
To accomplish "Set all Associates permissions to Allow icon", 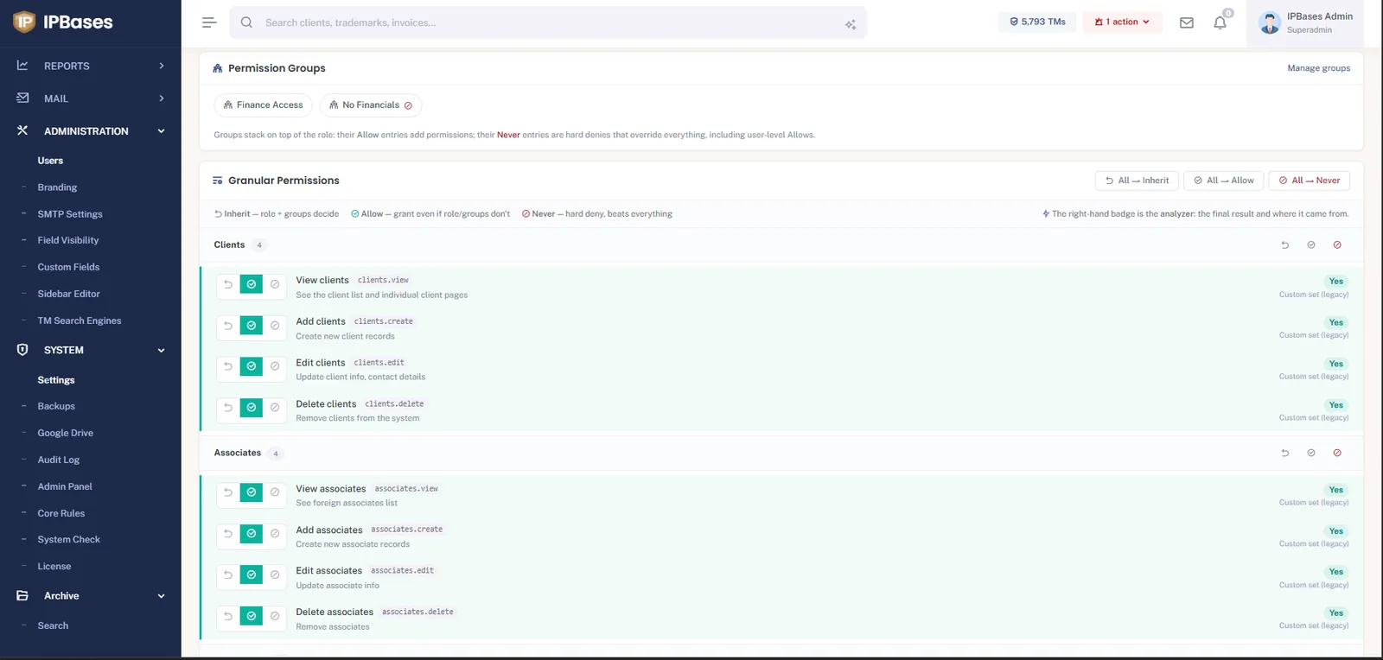I will [1311, 454].
